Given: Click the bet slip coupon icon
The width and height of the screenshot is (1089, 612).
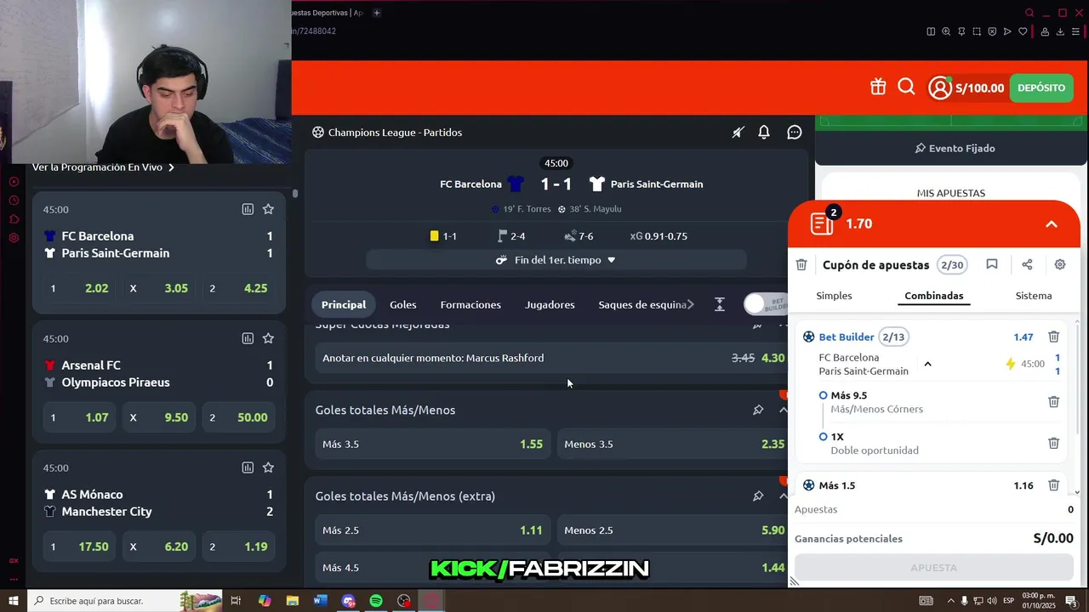Looking at the screenshot, I should pyautogui.click(x=822, y=224).
